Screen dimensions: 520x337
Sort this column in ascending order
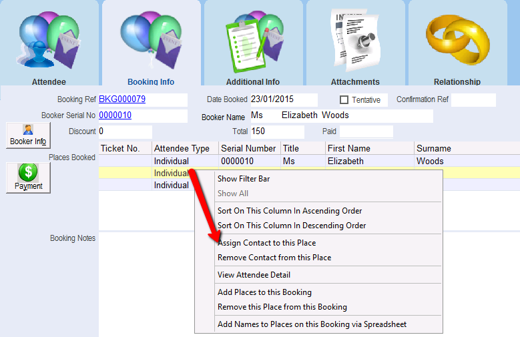tap(290, 211)
